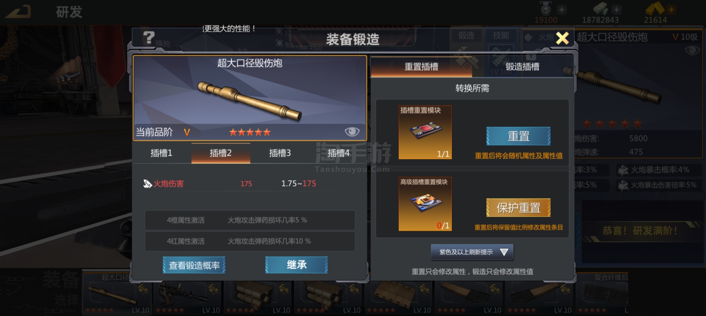Toggle eye icon on right weapon card
Viewport: 706px width, 316px height.
692,50
